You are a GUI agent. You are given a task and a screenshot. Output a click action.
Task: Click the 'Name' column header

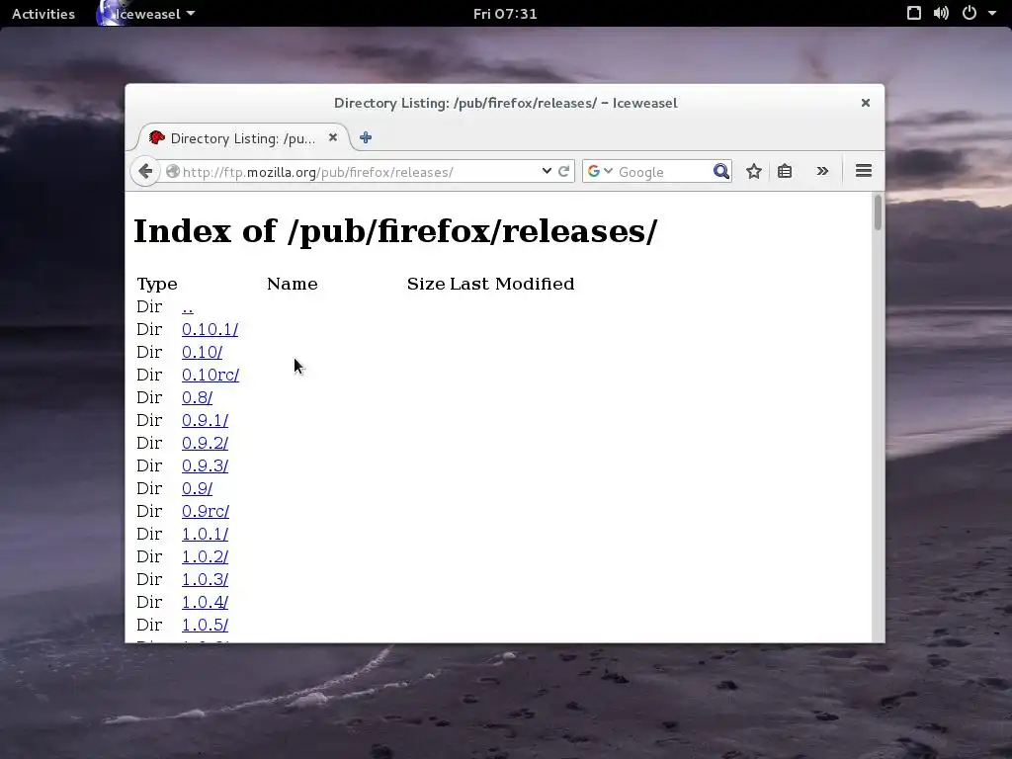pos(292,284)
